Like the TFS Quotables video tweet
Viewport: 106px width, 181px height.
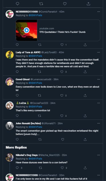(x=62, y=45)
